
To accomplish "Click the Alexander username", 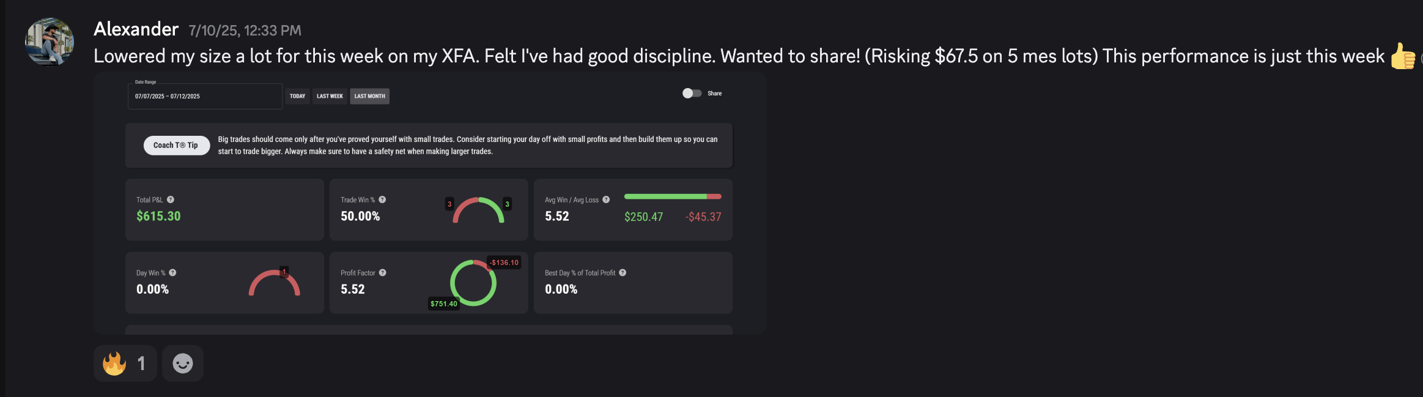I will point(136,29).
